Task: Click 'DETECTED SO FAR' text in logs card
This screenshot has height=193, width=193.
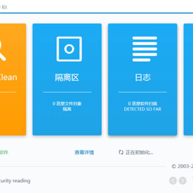Action: point(143,109)
